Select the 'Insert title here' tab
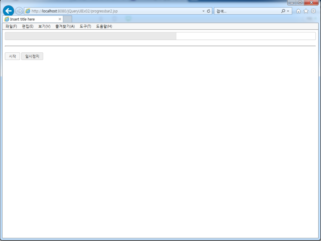This screenshot has width=321, height=241. tap(33, 19)
